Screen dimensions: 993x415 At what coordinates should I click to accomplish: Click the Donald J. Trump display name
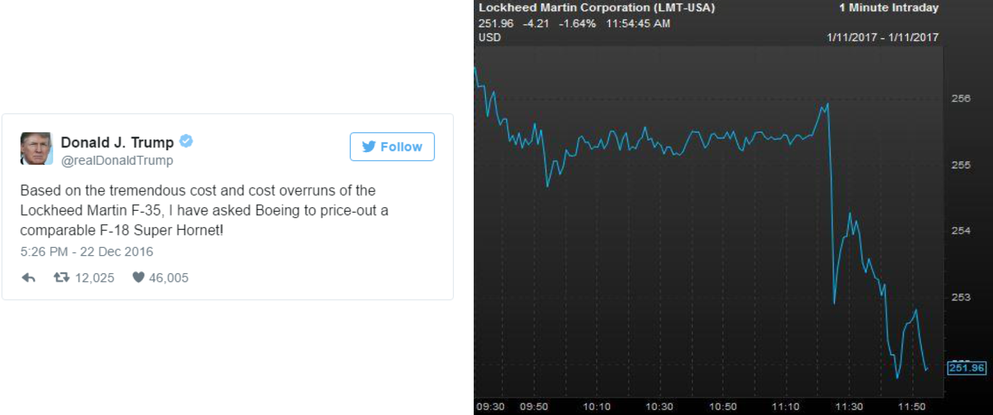[x=117, y=143]
